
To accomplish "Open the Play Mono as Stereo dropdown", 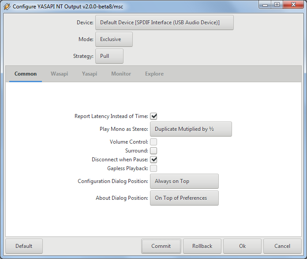I will [191, 129].
